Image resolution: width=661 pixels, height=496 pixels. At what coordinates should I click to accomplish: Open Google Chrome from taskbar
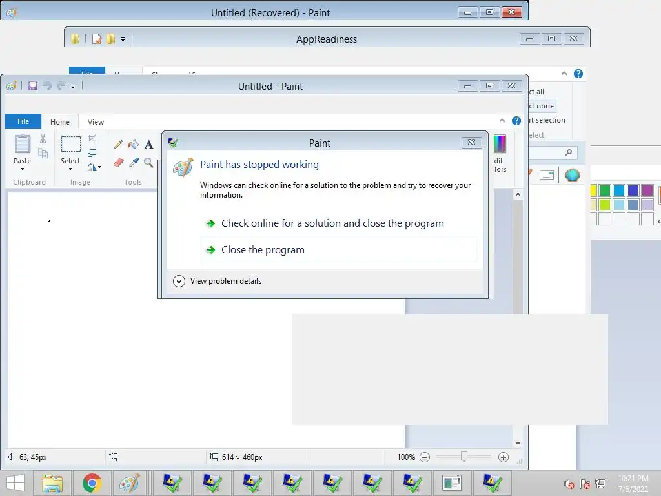click(x=92, y=483)
